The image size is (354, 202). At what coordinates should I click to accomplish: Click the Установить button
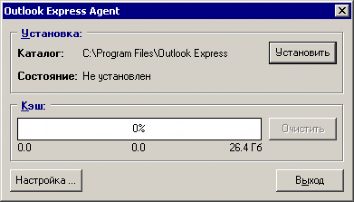303,52
